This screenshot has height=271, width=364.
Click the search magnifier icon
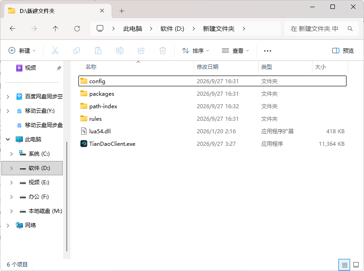click(x=350, y=29)
